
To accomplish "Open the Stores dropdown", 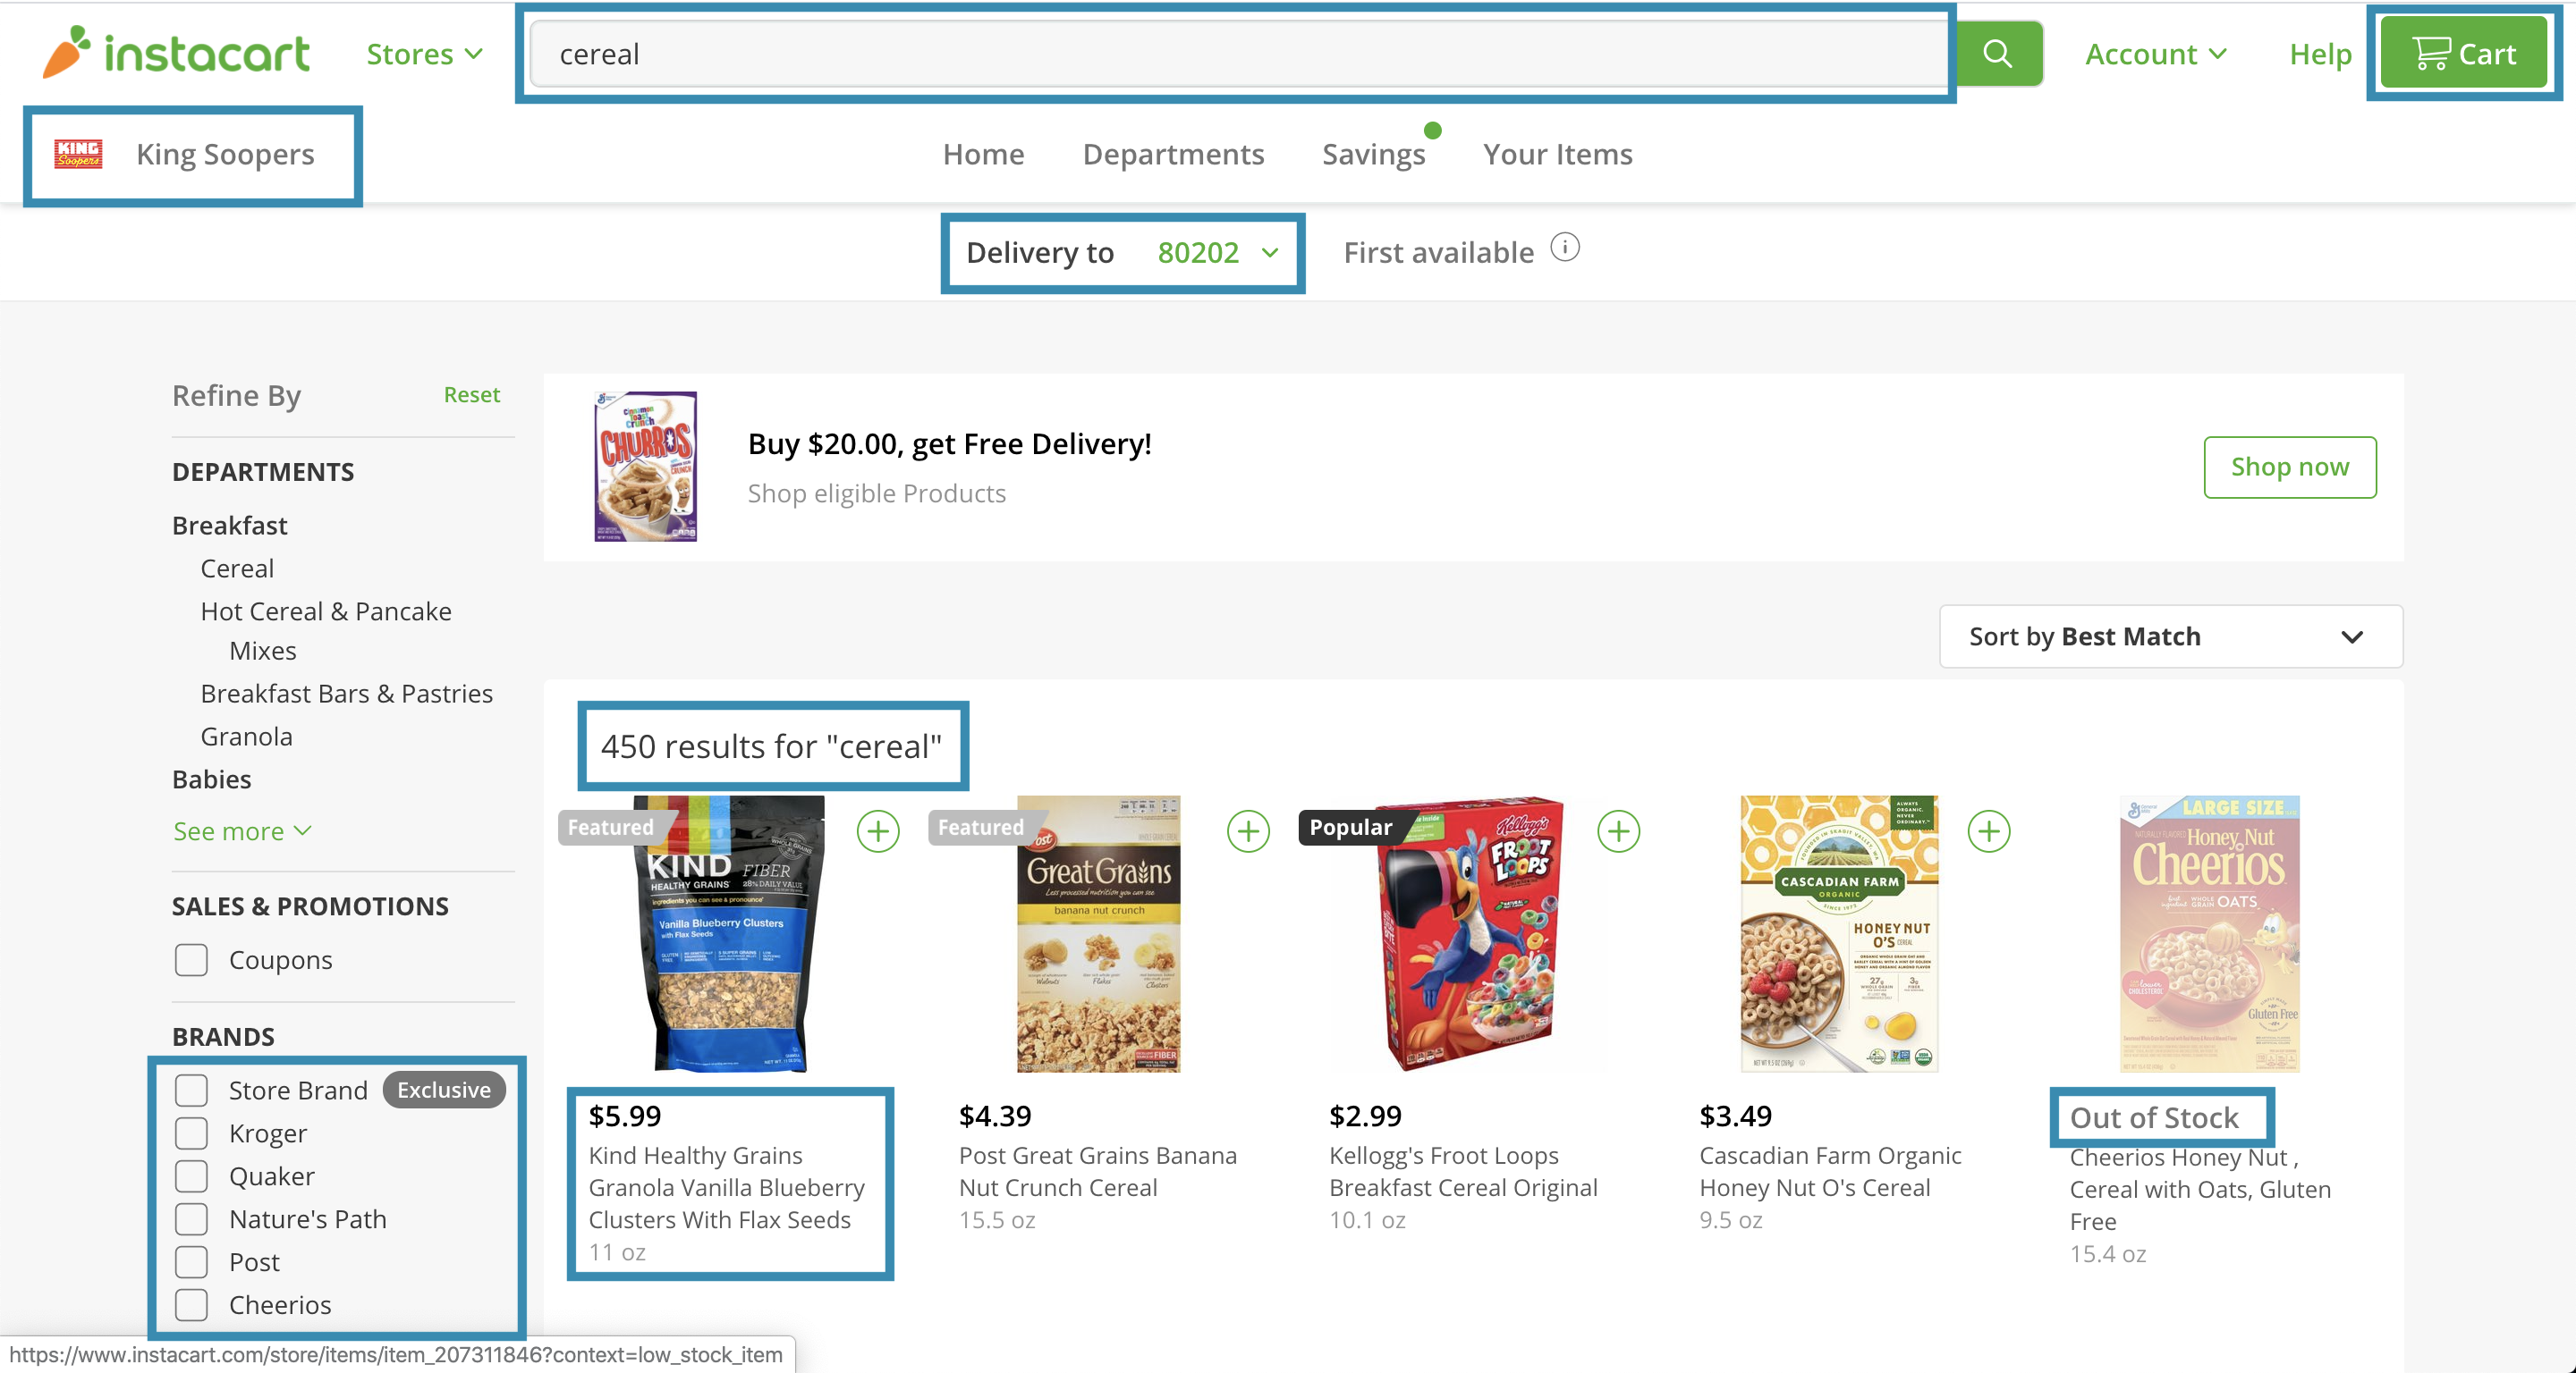I will 425,54.
